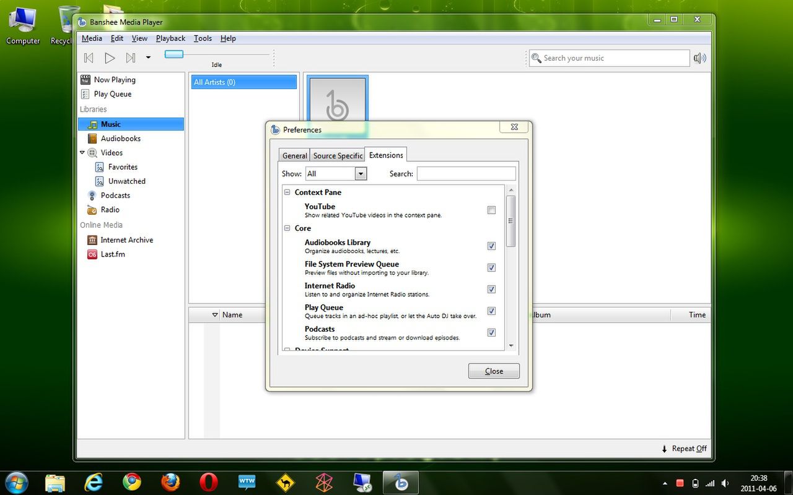Image resolution: width=793 pixels, height=495 pixels.
Task: Launch Google Chrome from taskbar
Action: coord(131,482)
